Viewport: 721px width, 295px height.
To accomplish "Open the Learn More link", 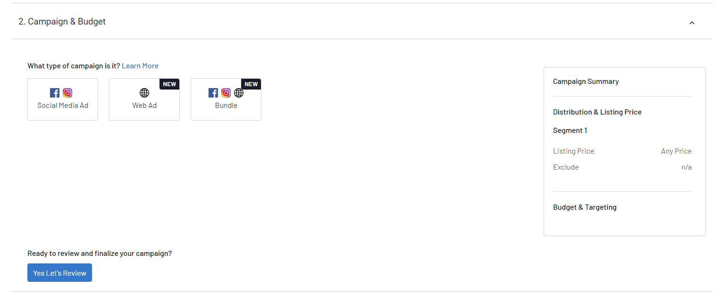I will pyautogui.click(x=140, y=66).
